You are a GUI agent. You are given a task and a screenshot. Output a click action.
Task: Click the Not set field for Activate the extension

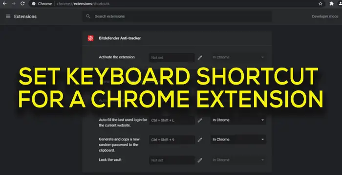coord(172,57)
